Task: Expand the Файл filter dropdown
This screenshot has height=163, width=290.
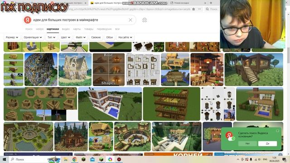Action: point(81,37)
